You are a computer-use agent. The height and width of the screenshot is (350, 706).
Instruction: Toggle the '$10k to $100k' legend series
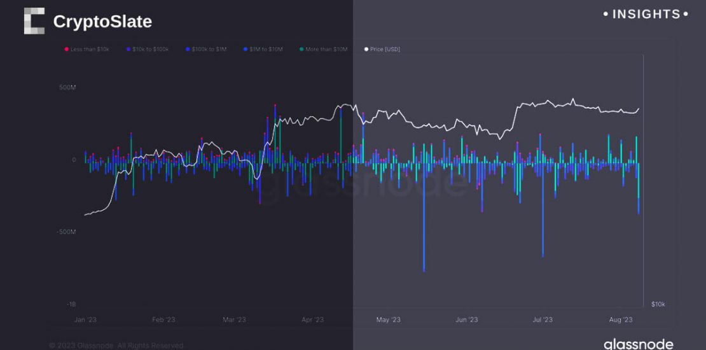point(151,49)
